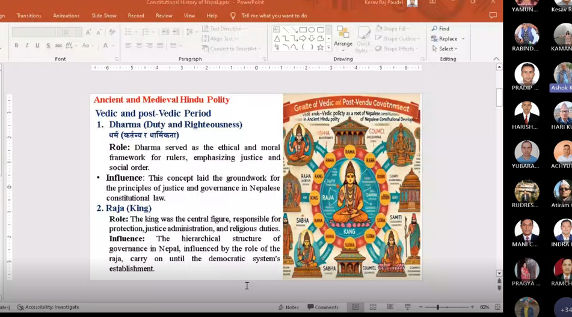Open Reading View from status bar
This screenshot has width=572, height=317.
click(390, 307)
